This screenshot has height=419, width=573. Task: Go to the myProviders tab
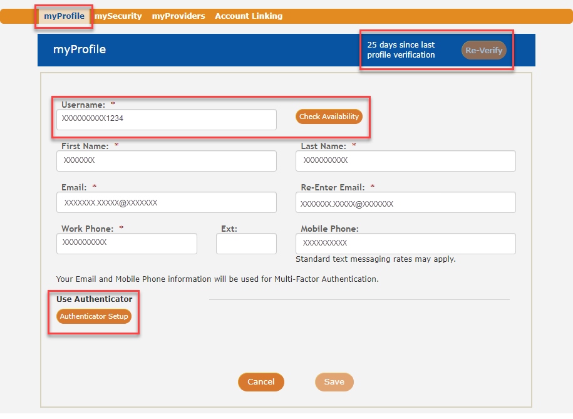178,16
